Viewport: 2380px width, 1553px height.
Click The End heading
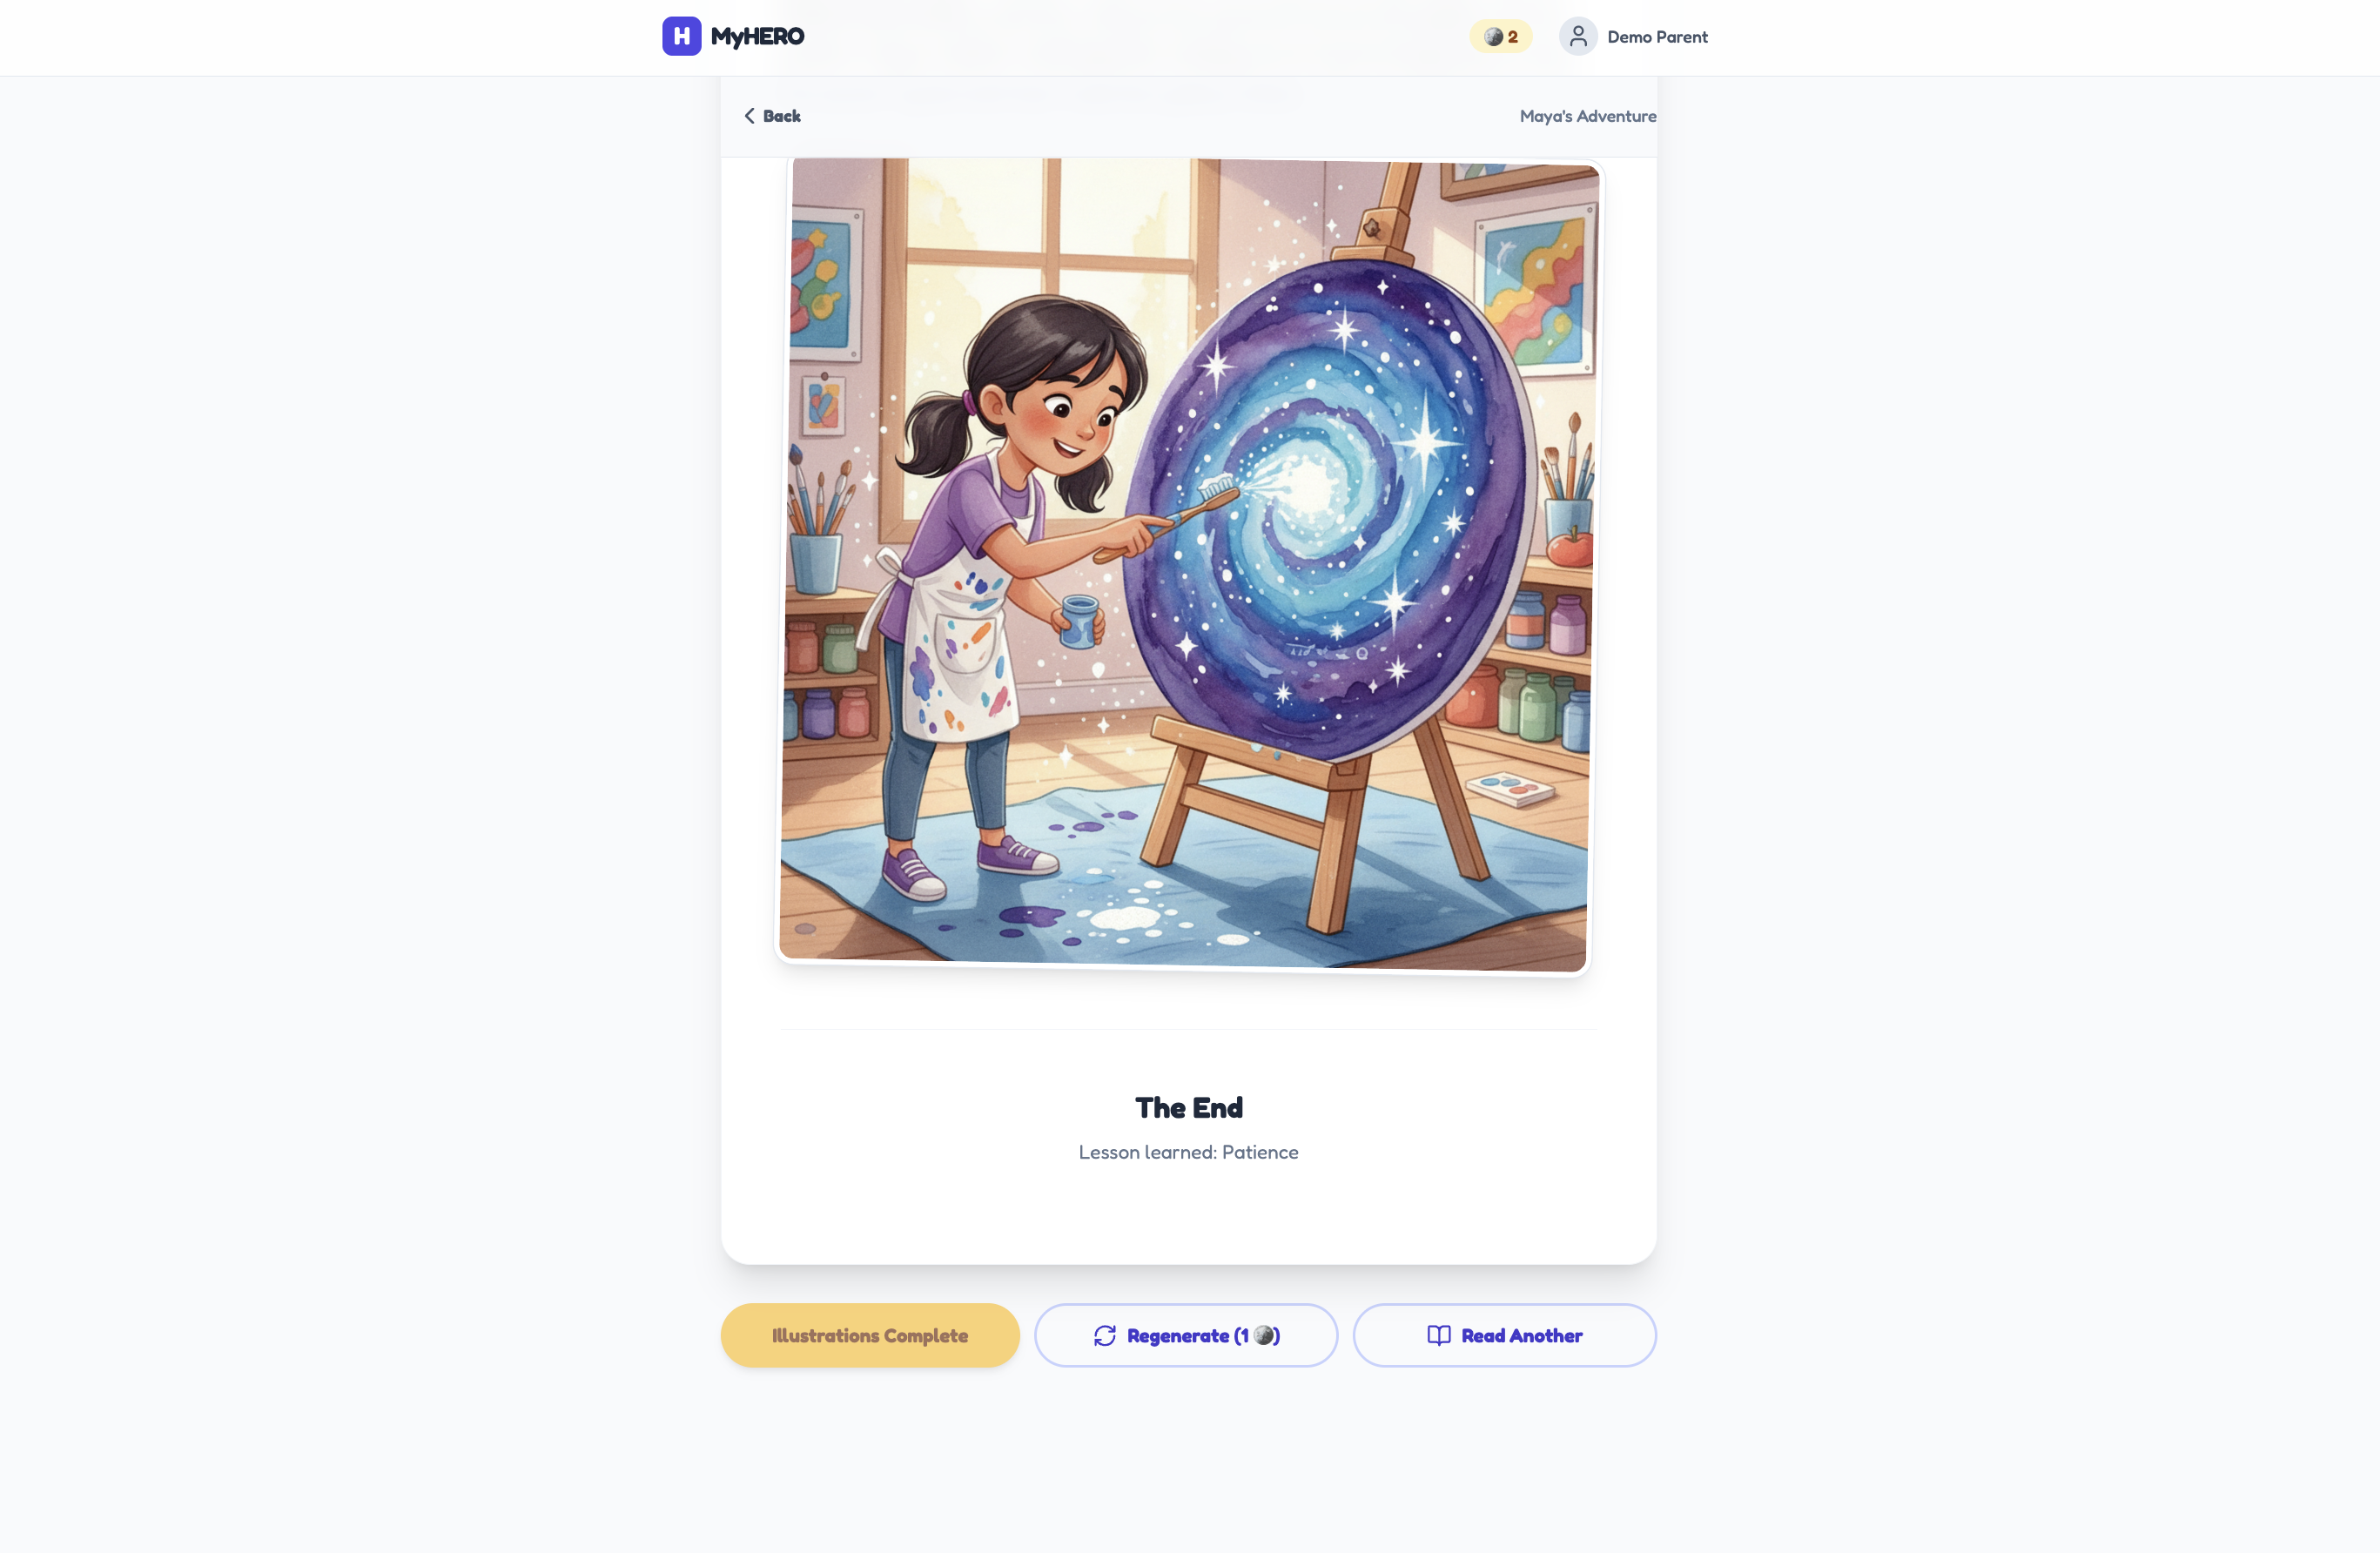click(1188, 1108)
